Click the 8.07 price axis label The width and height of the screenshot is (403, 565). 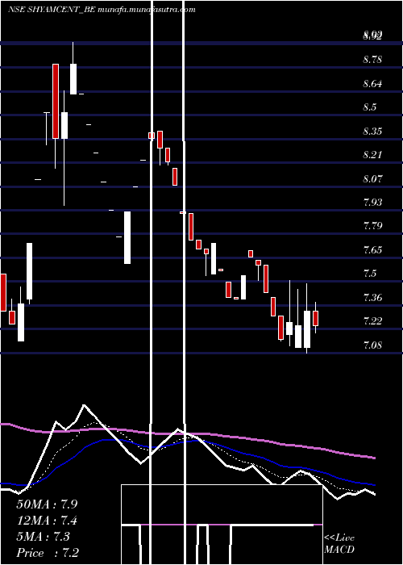tap(372, 178)
